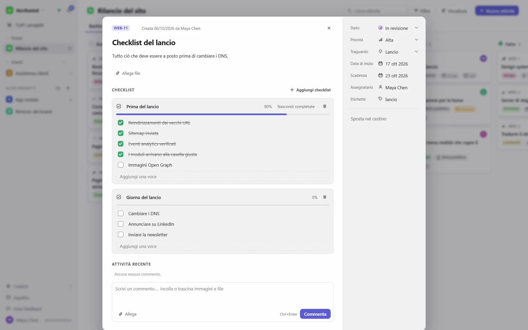The image size is (528, 330).
Task: Click the priority bars icon beside Alta
Action: tap(380, 40)
